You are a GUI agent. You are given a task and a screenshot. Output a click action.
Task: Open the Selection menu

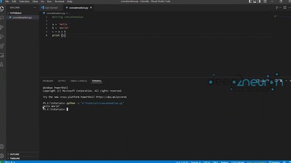[24, 1]
